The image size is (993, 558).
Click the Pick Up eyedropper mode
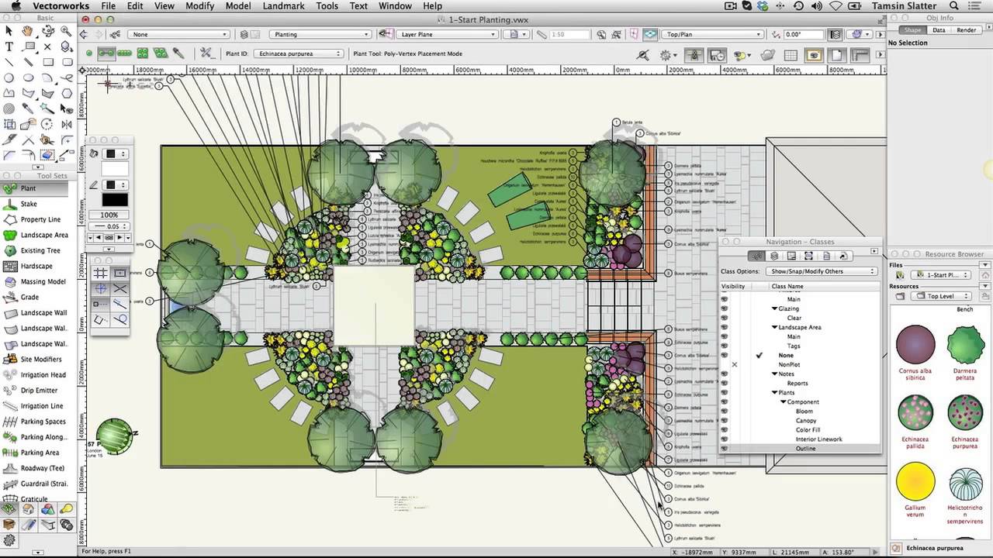(x=178, y=53)
